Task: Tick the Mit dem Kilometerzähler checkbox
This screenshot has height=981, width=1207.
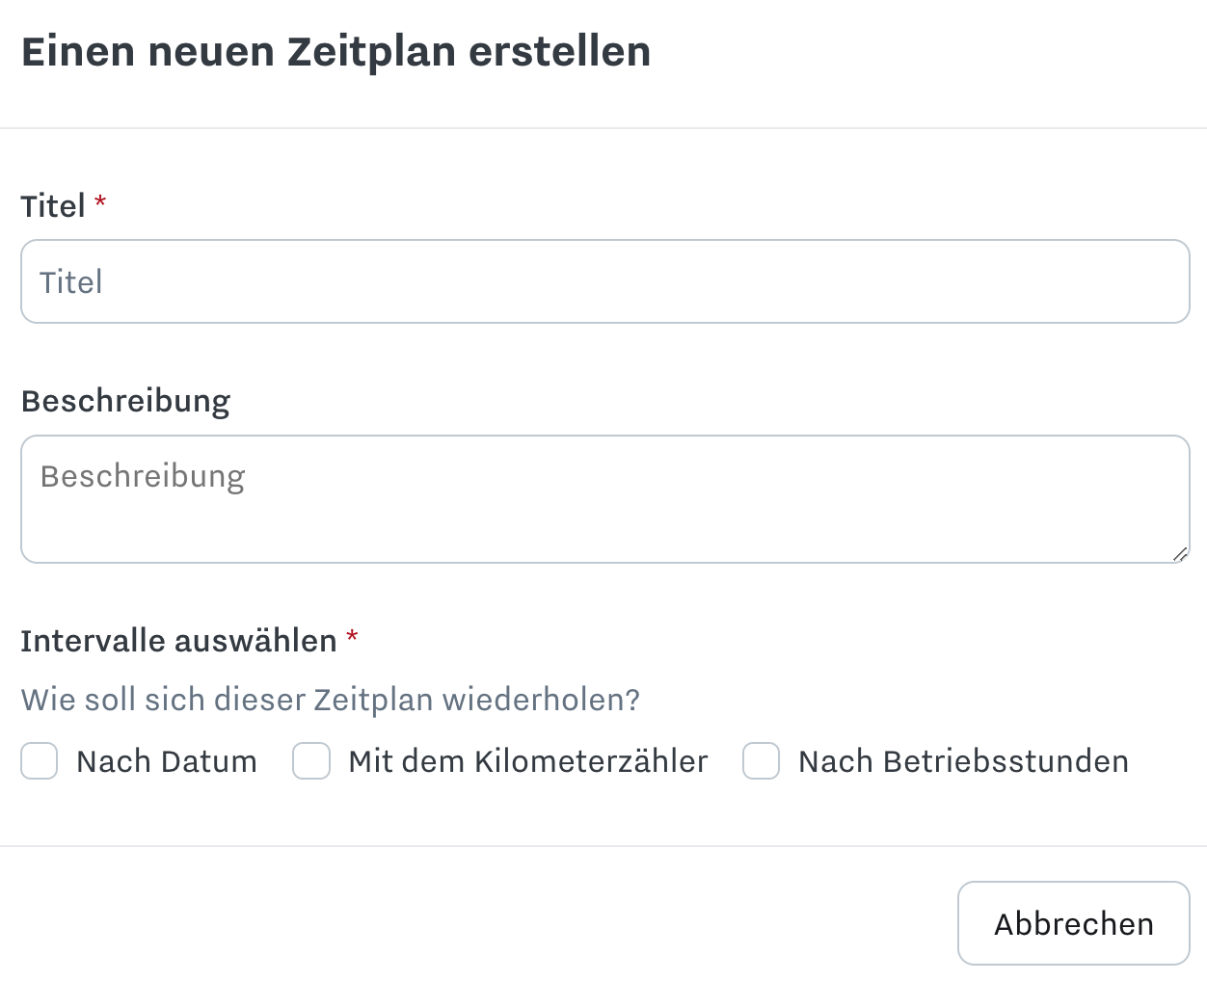Action: [311, 761]
